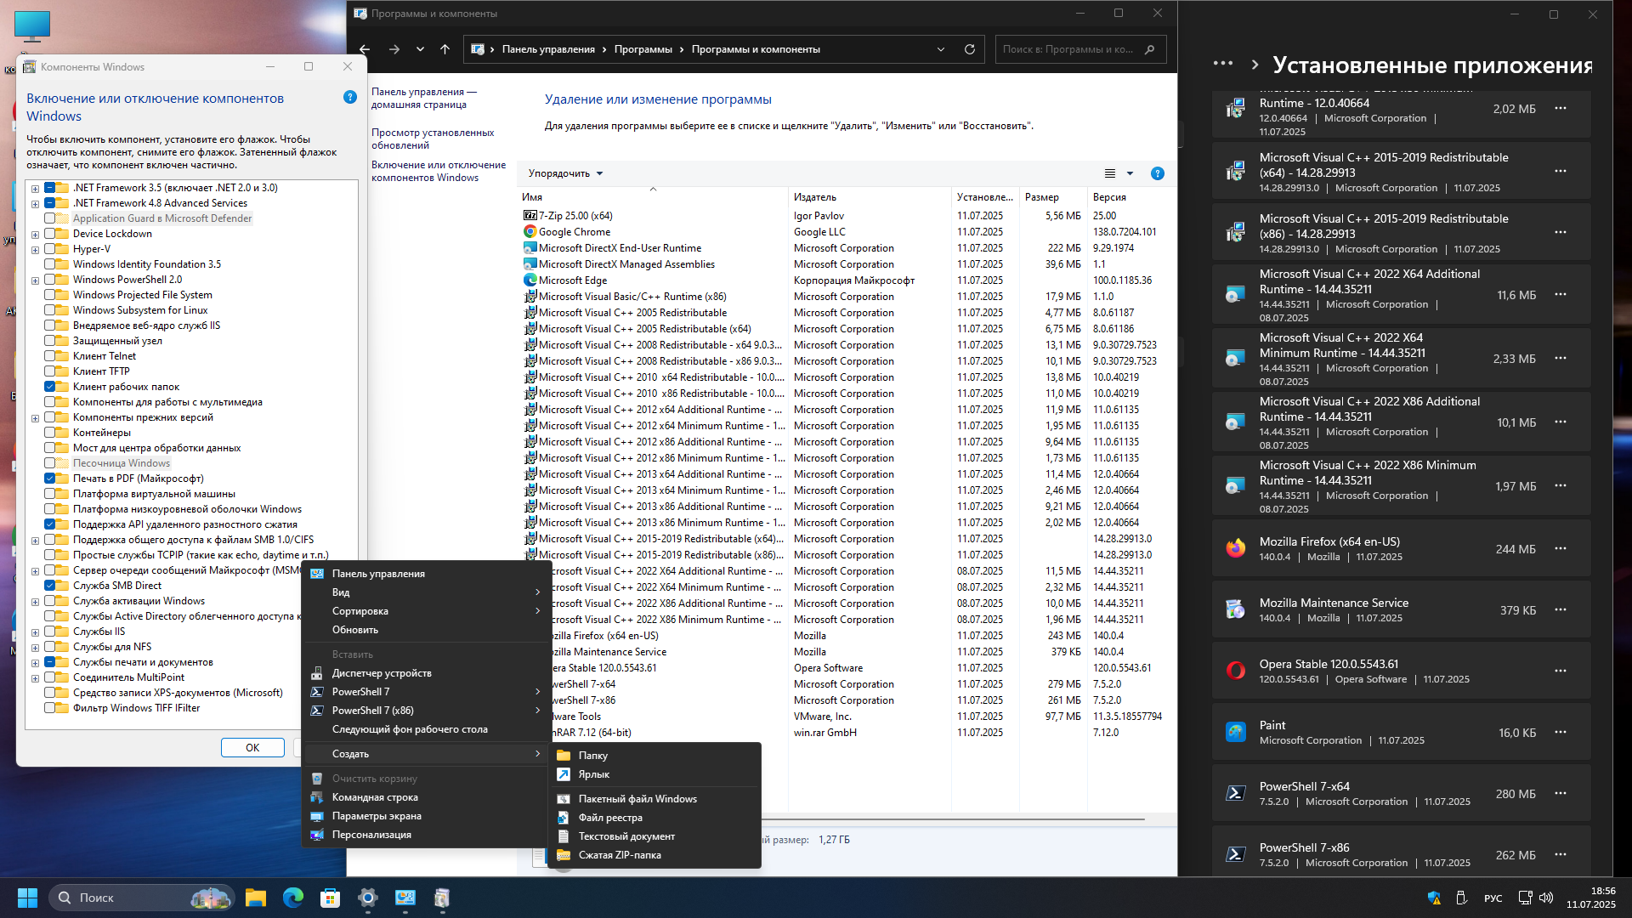Open recent locations dropdown near navigation arrows
Viewport: 1632px width, 918px height.
tap(420, 49)
